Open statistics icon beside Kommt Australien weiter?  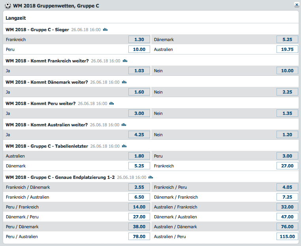click(124, 125)
